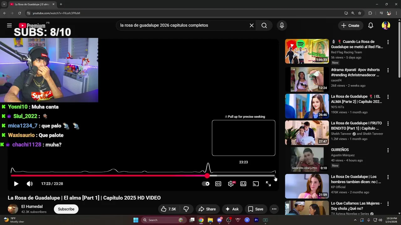
Task: Open a new browser tab
Action: tap(61, 4)
